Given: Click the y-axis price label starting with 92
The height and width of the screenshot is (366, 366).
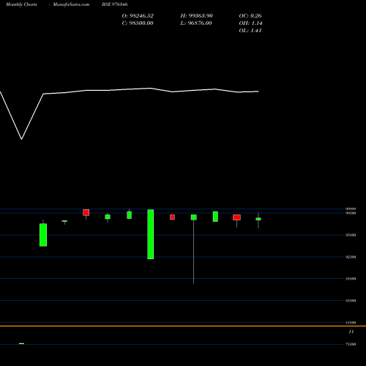Looking at the screenshot, I should pyautogui.click(x=351, y=257).
